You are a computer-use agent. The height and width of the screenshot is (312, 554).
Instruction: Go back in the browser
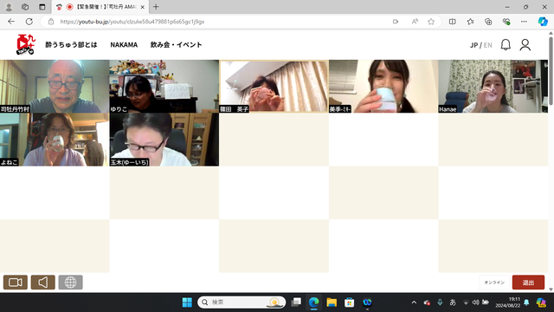(11, 22)
